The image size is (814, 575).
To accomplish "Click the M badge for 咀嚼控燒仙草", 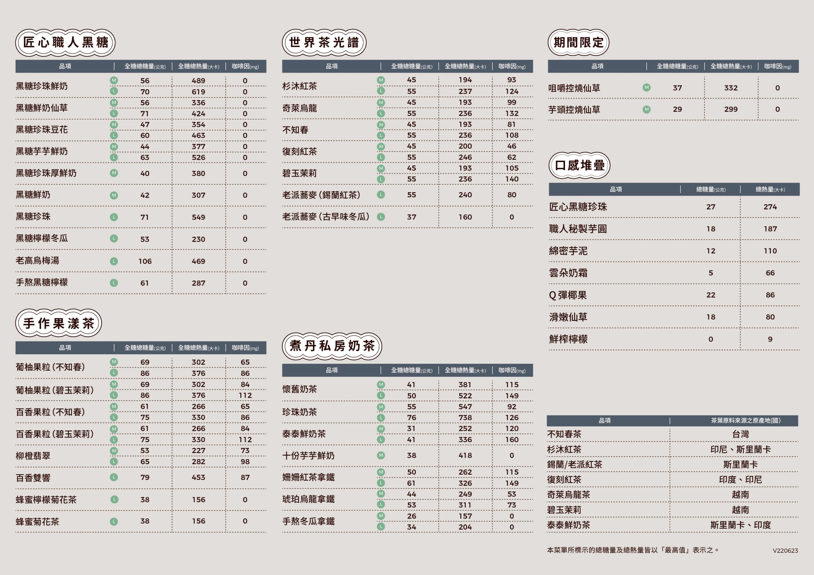I will tap(647, 87).
